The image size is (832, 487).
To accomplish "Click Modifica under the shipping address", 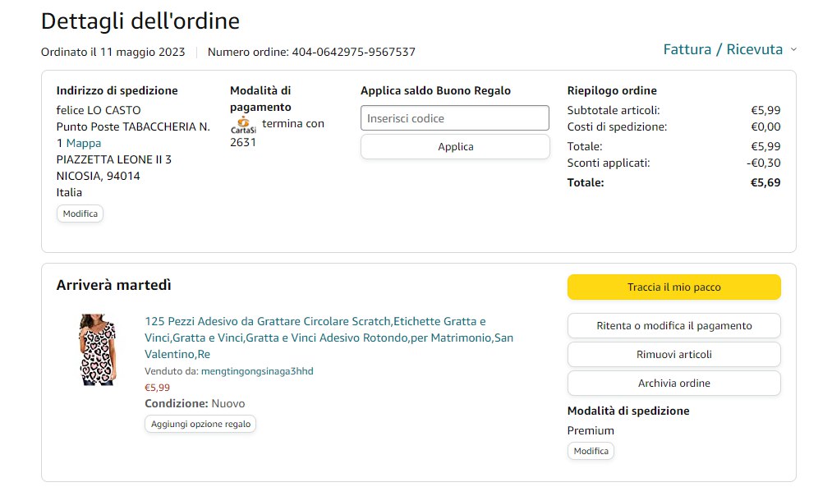I will (80, 214).
